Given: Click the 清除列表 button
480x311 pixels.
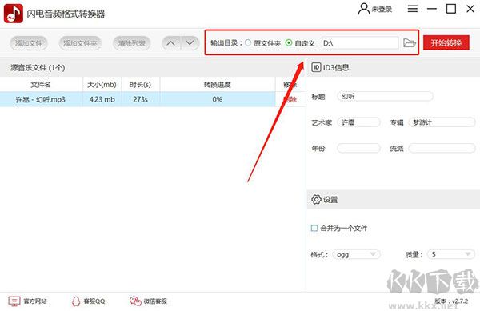Looking at the screenshot, I should click(x=132, y=43).
